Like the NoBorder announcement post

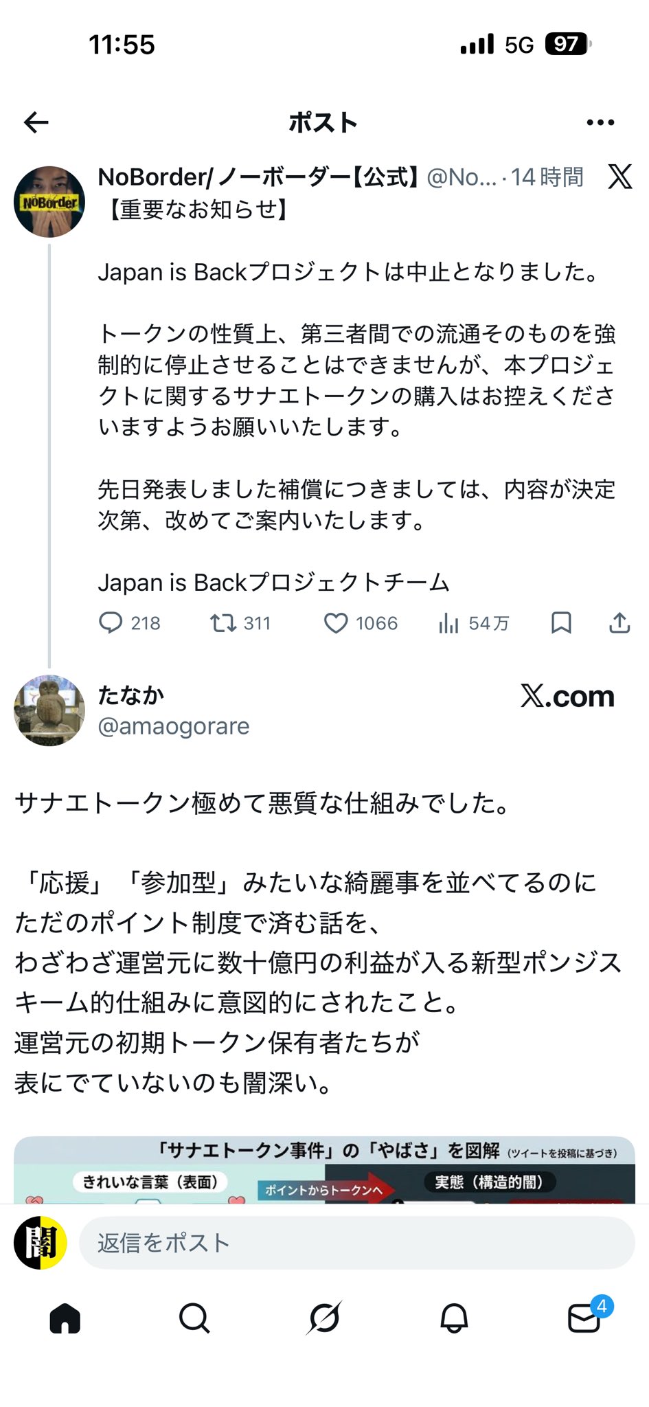pos(336,623)
